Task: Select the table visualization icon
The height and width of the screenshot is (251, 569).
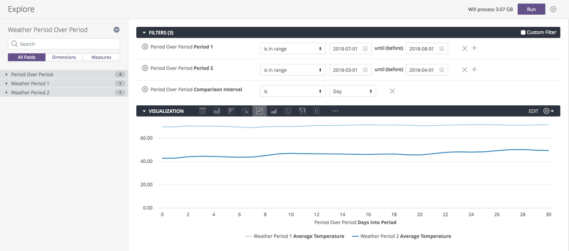Action: (203, 111)
